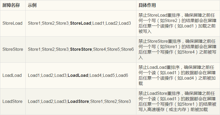The image size is (220, 115).
Task: Click bold StoreStore in the example column
Action: pos(81,49)
